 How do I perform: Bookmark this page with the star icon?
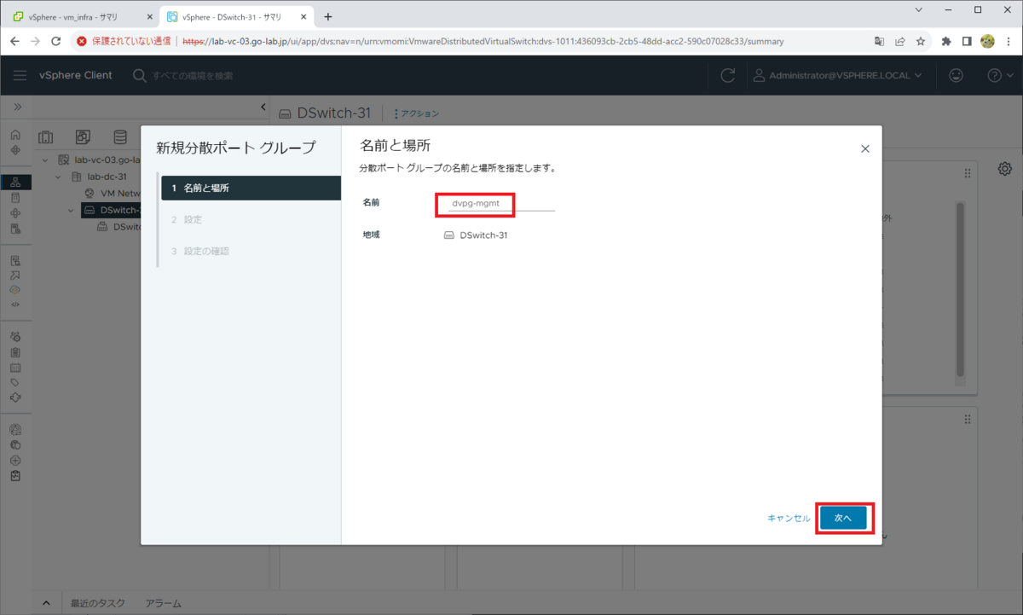pyautogui.click(x=921, y=41)
